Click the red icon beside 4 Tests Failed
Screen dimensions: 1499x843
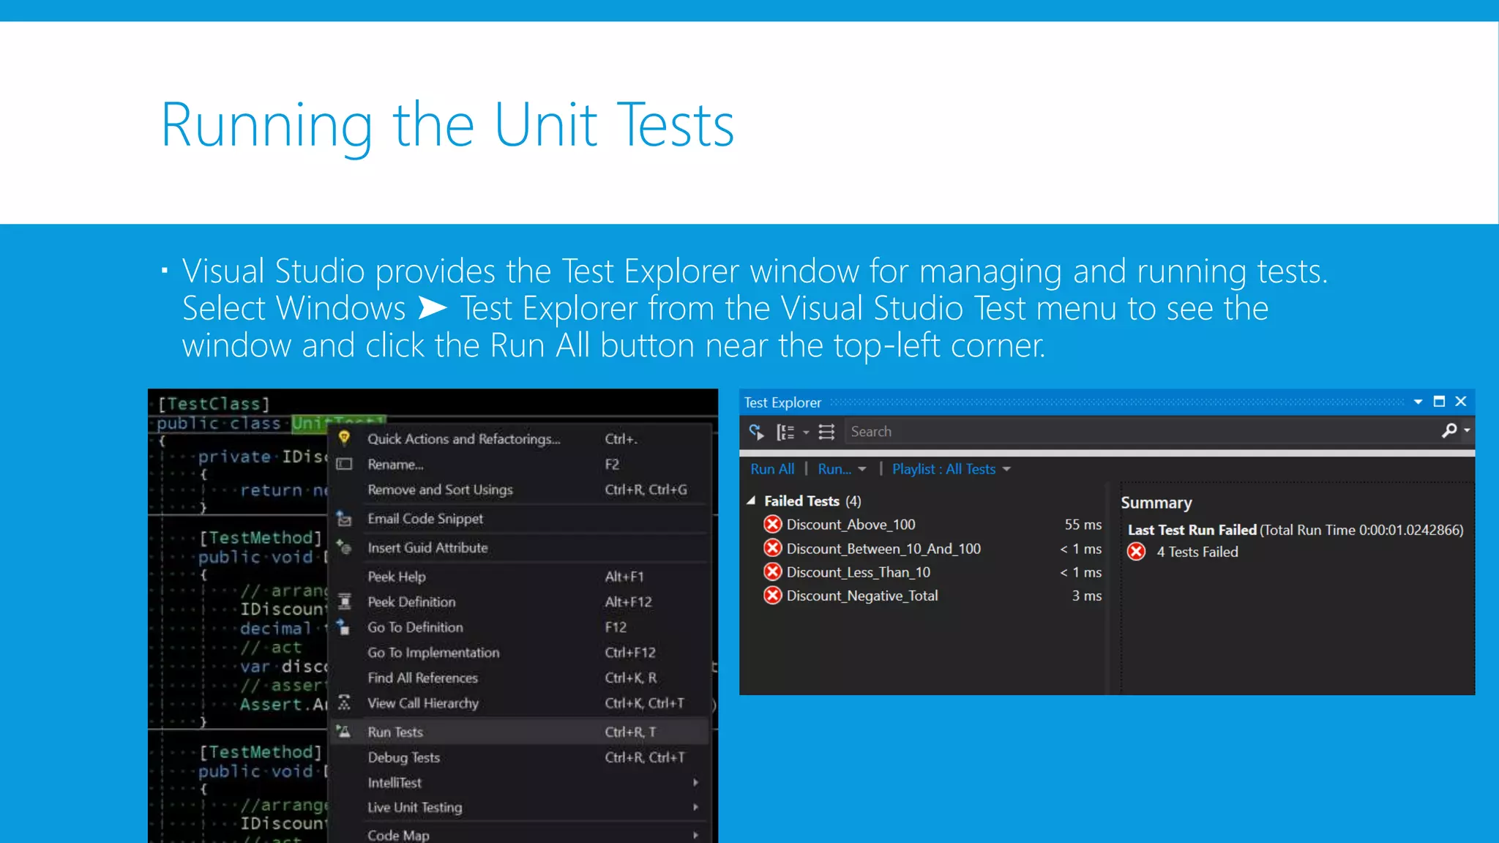[x=1137, y=552]
